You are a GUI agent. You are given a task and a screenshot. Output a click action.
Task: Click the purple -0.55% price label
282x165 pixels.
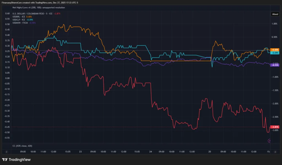pyautogui.click(x=275, y=65)
